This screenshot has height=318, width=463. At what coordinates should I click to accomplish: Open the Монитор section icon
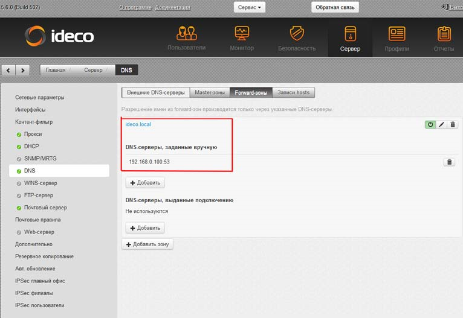pyautogui.click(x=242, y=33)
